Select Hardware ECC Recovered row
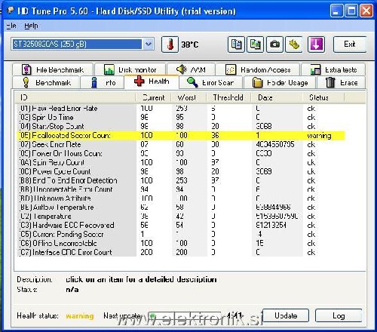This screenshot has width=377, height=332. (182, 225)
